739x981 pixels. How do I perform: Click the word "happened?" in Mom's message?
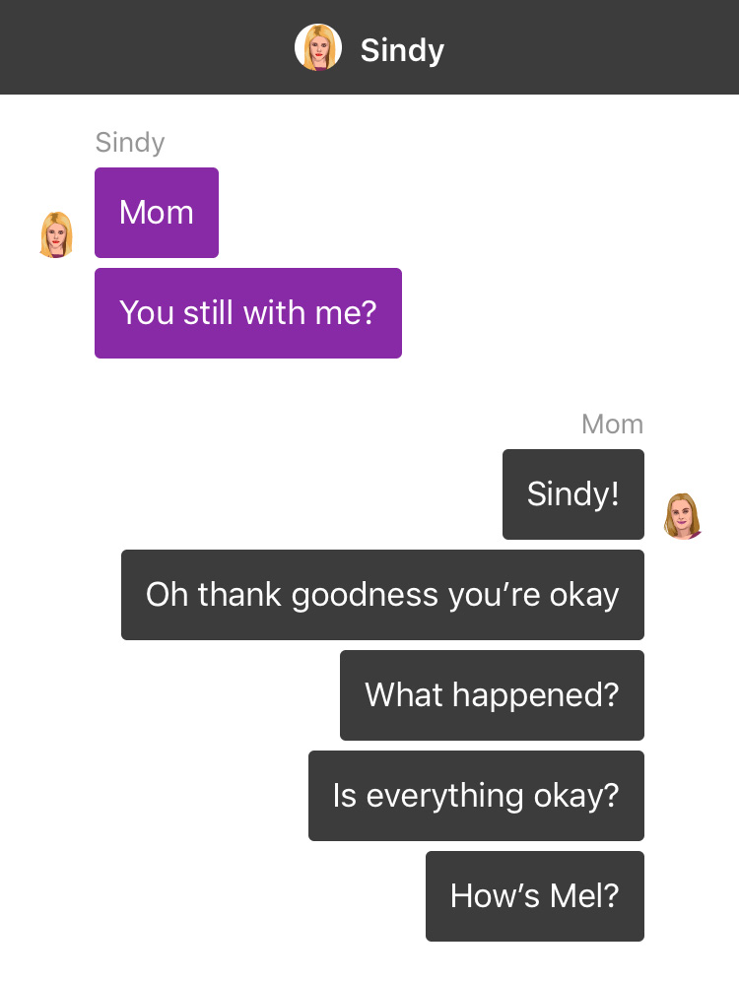pyautogui.click(x=536, y=696)
